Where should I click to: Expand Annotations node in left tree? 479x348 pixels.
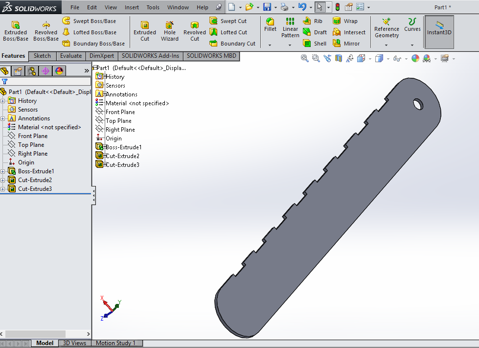click(3, 118)
